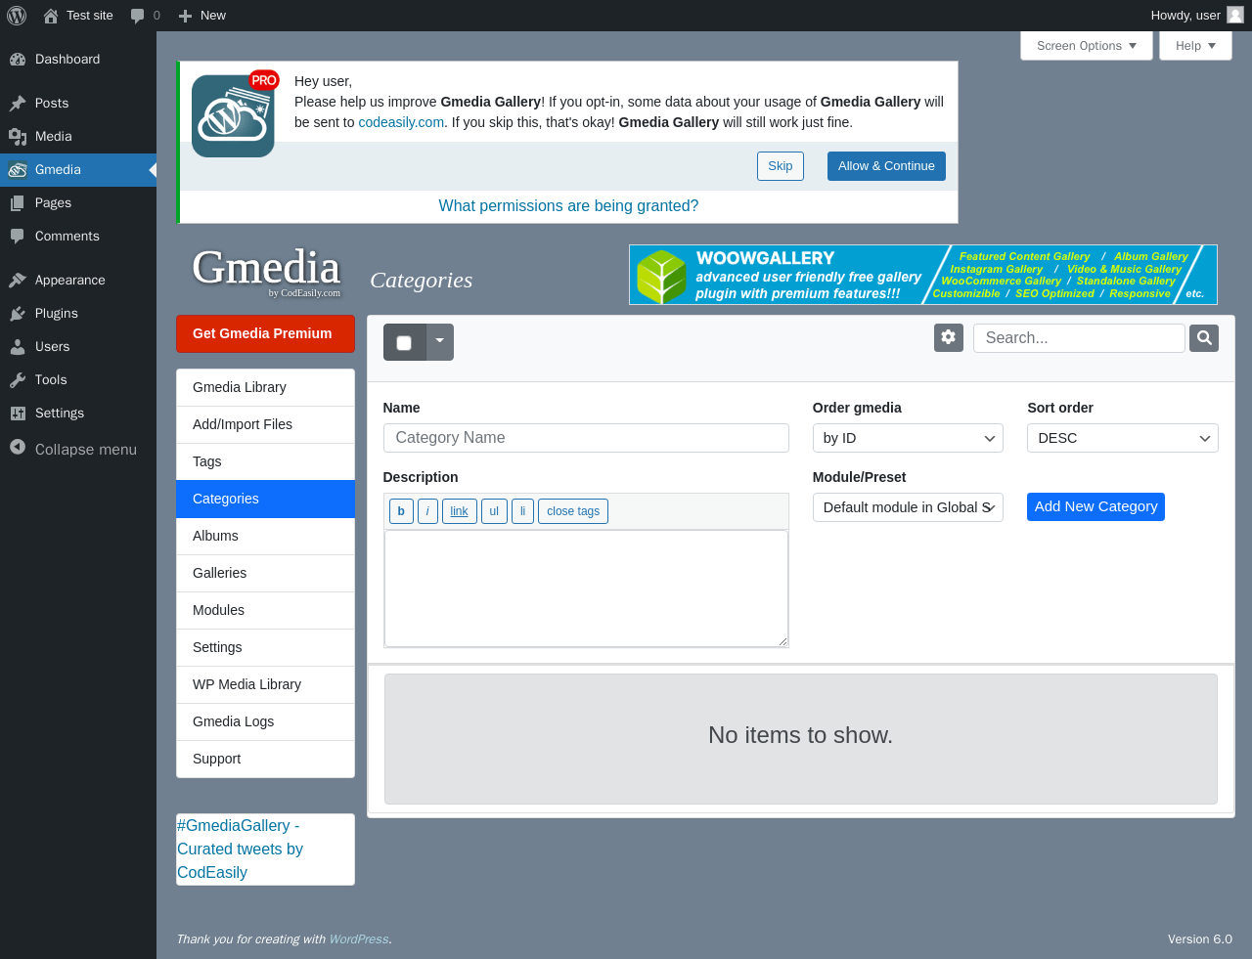
Task: Toggle the select-all categories checkbox
Action: click(x=404, y=342)
